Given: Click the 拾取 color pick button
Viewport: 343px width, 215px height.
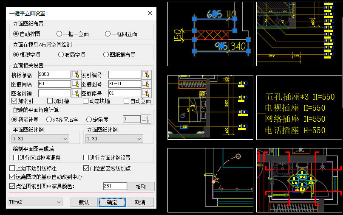Looking at the screenshot, I should point(141,187).
